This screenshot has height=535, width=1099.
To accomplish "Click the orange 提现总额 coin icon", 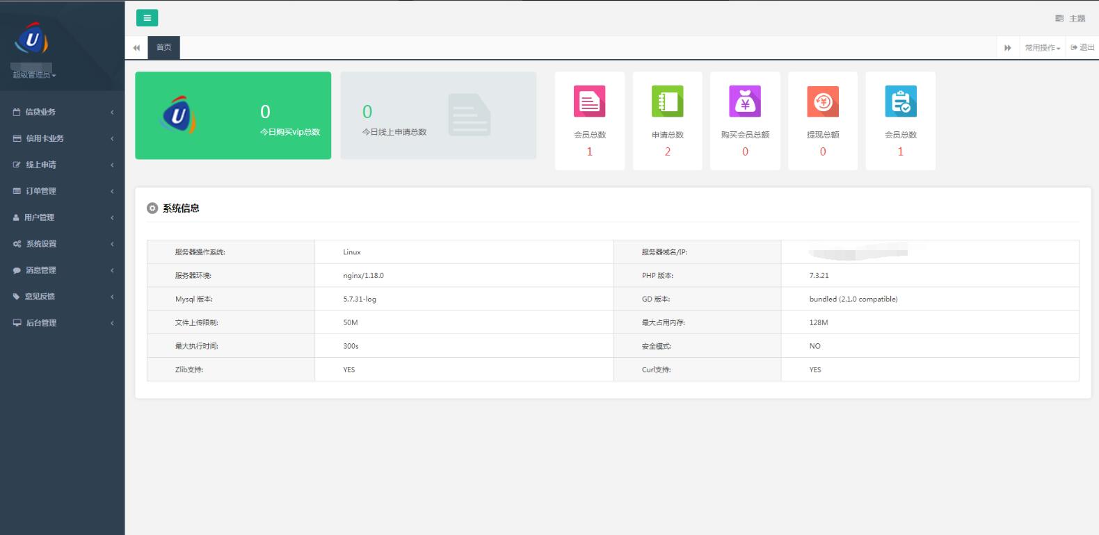I will (x=823, y=101).
